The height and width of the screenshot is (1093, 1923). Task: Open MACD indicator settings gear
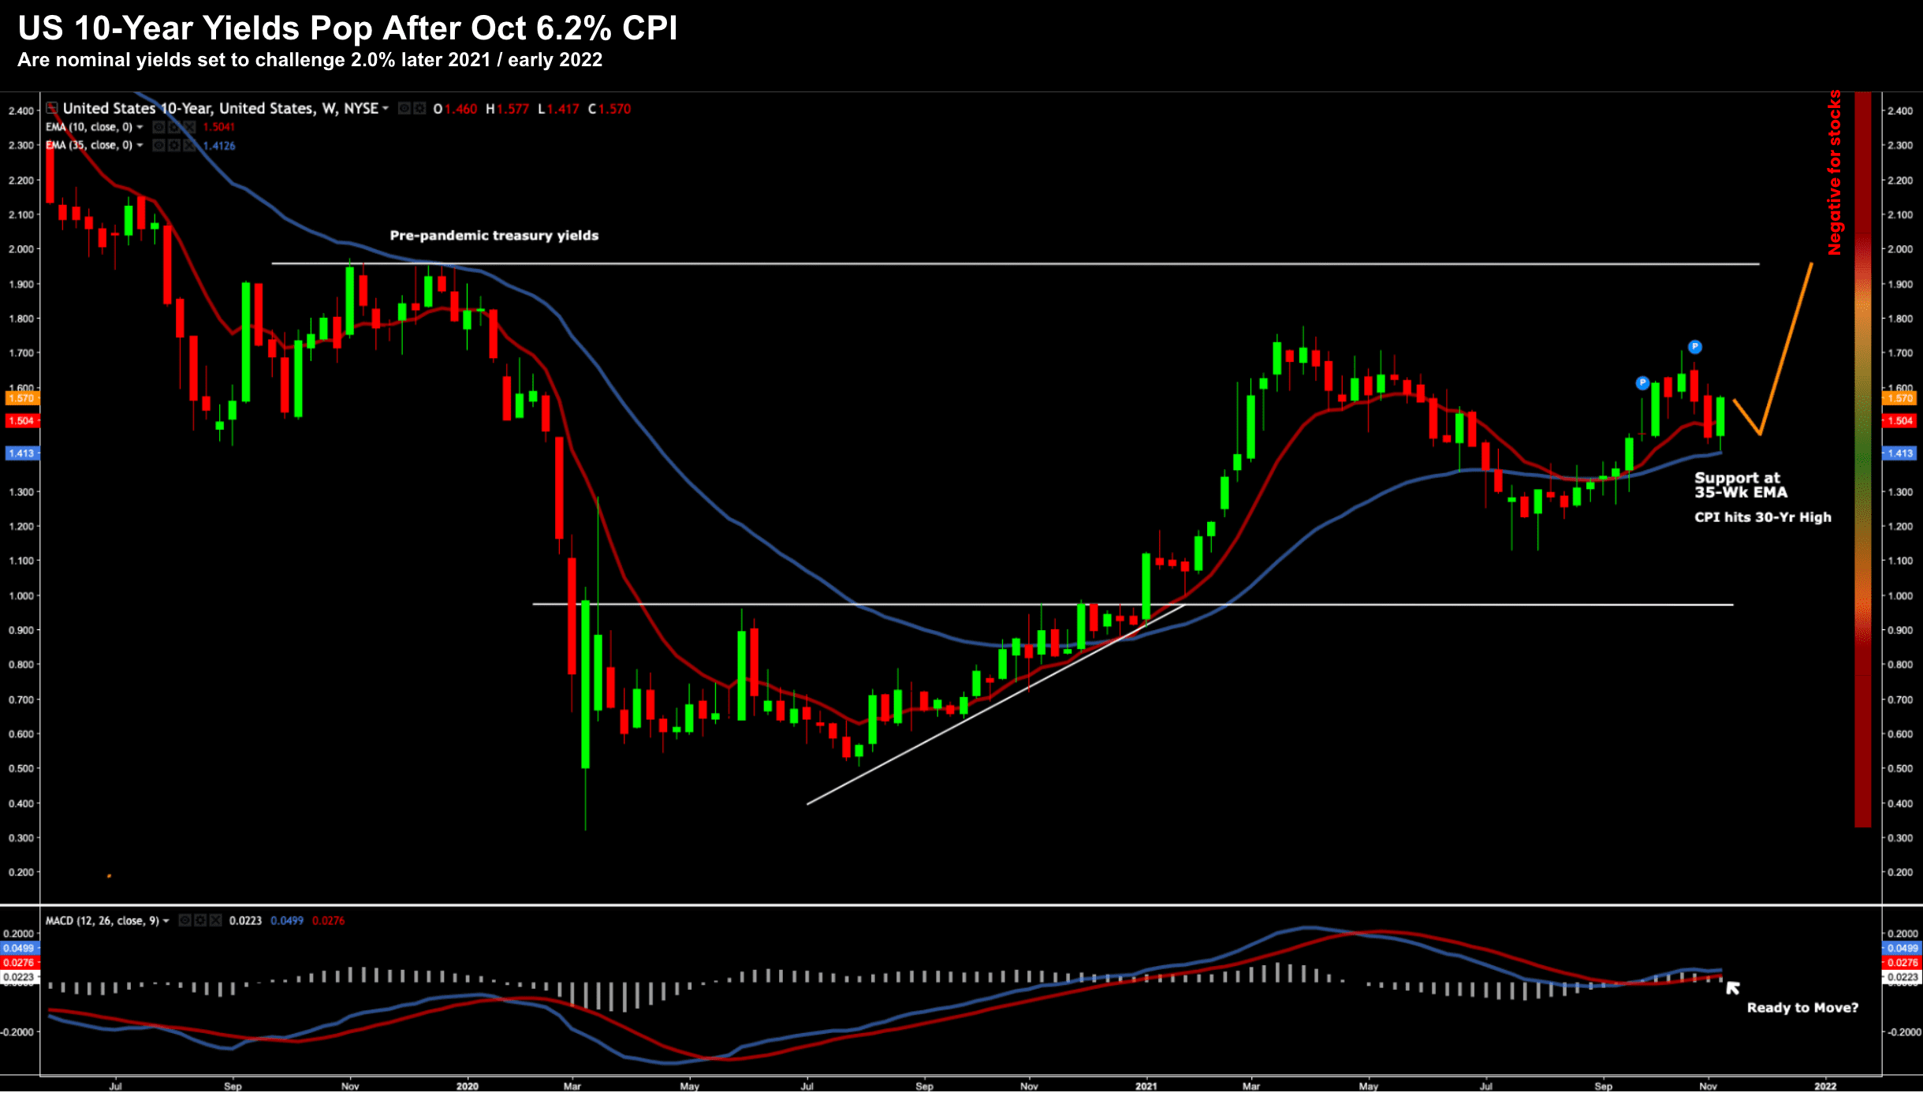click(200, 920)
